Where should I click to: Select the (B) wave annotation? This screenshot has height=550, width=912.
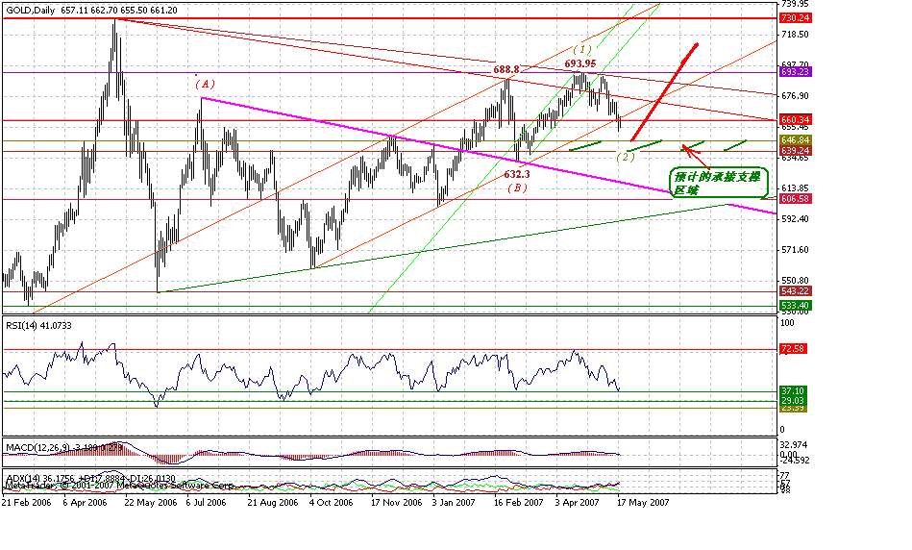coord(517,188)
